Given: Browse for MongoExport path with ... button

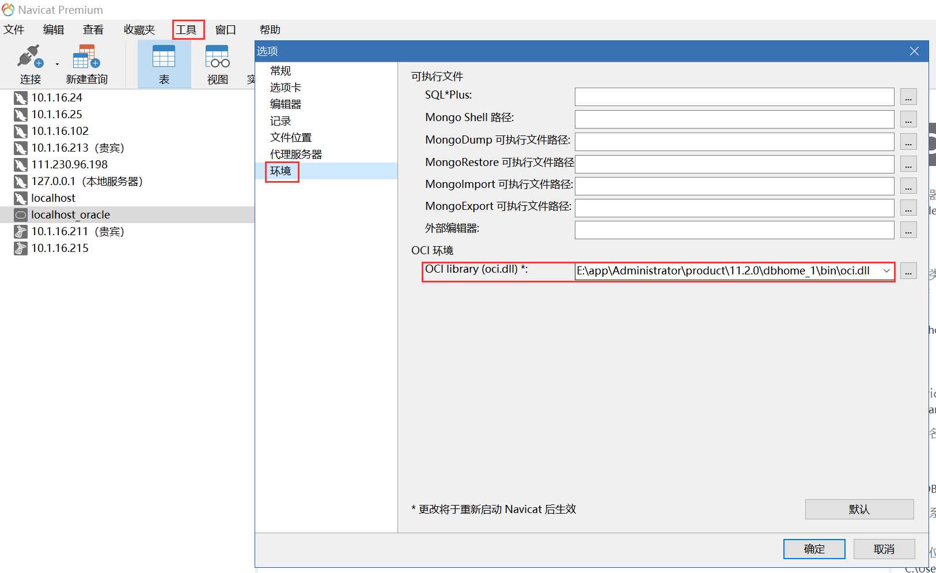Looking at the screenshot, I should tap(908, 208).
